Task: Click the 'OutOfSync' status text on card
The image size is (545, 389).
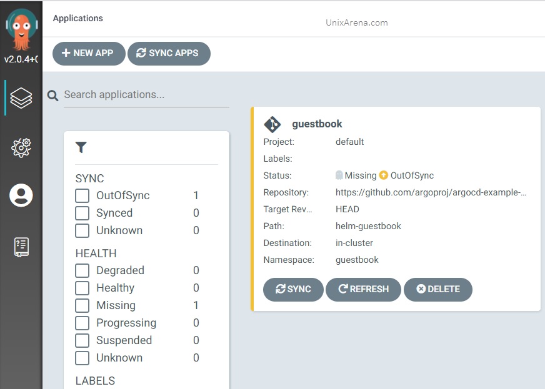Action: (412, 175)
